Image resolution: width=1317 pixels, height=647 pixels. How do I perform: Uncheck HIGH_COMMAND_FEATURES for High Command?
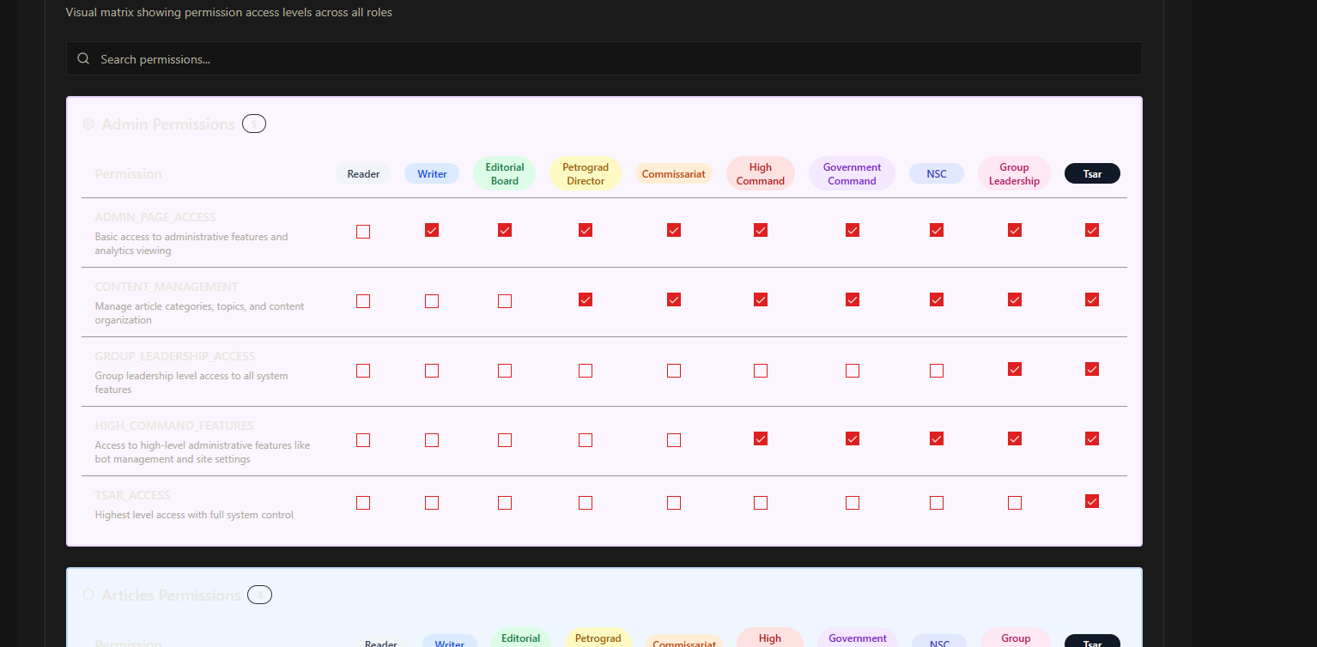tap(761, 438)
